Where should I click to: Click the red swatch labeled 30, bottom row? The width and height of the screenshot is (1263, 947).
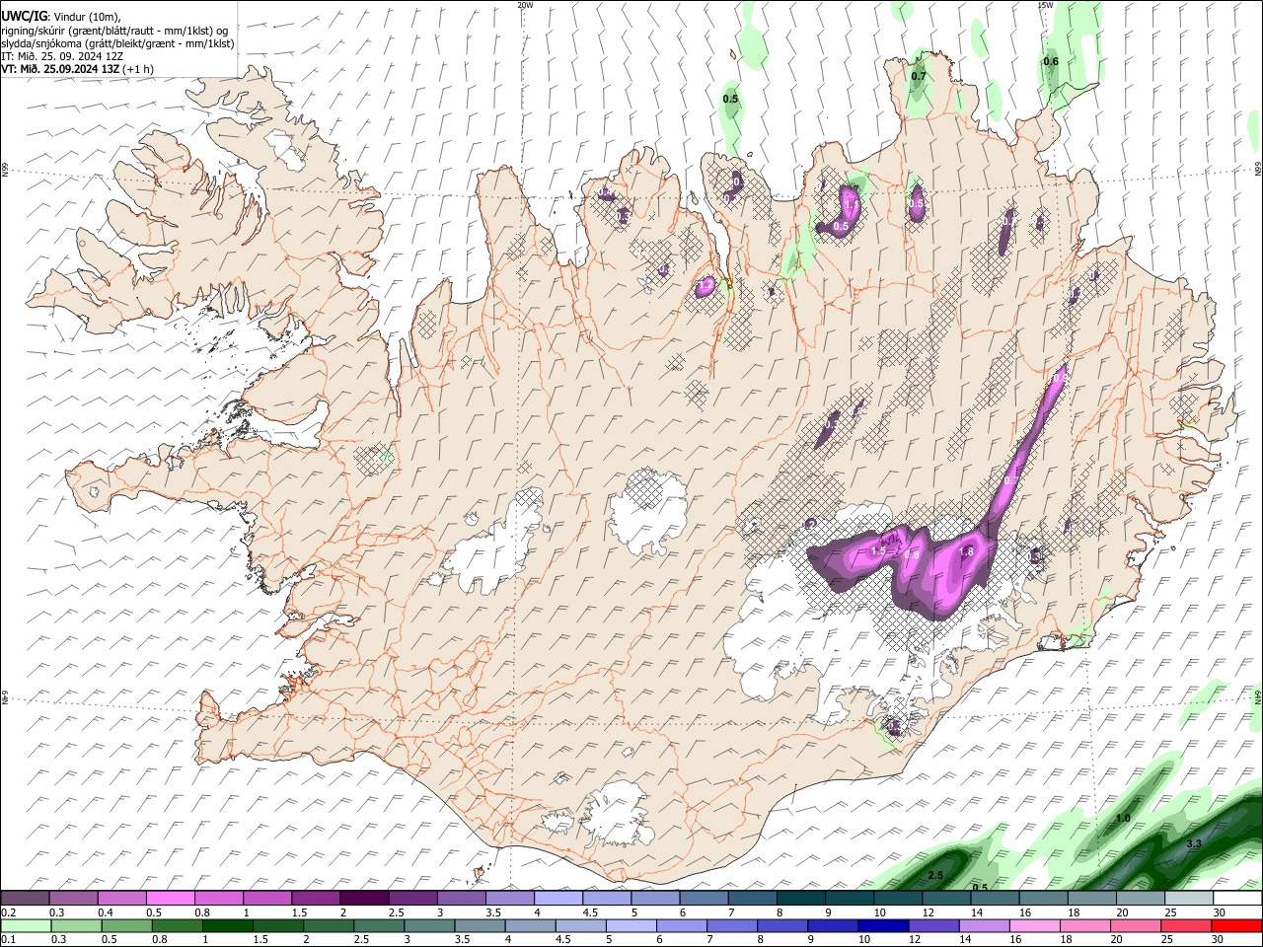pos(1237,925)
